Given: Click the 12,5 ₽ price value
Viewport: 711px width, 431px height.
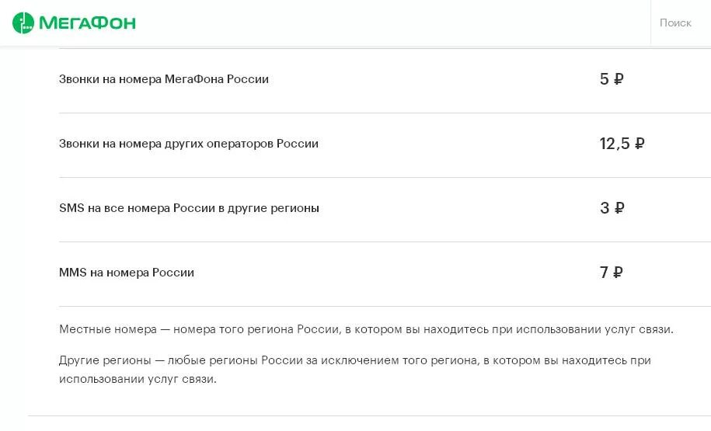Looking at the screenshot, I should coord(622,144).
